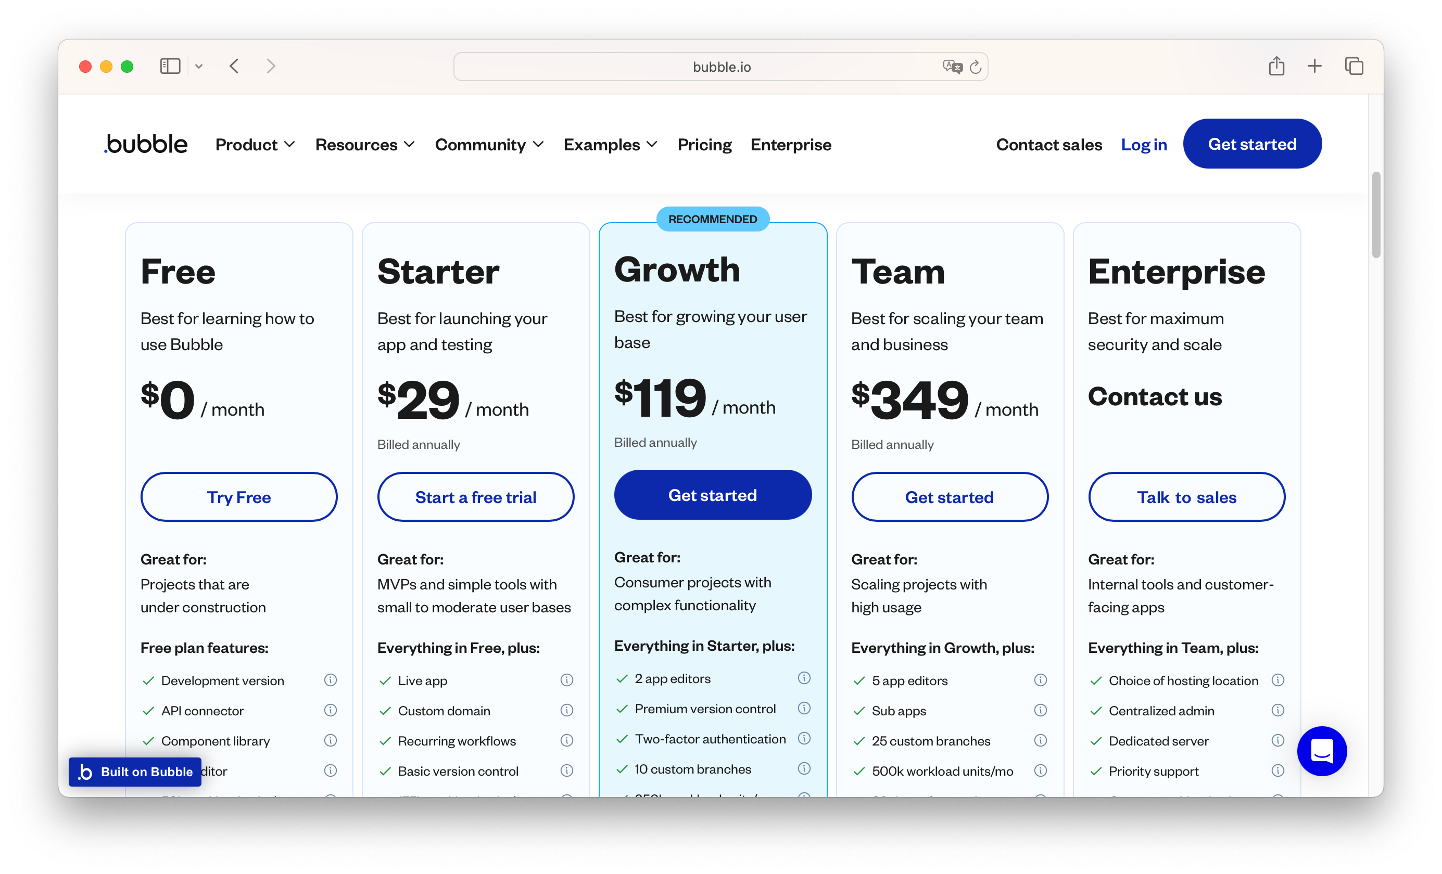Image resolution: width=1442 pixels, height=874 pixels.
Task: Click the tab overview icon
Action: tap(1354, 66)
